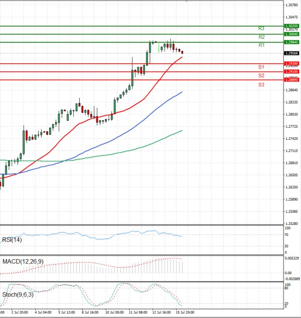Screen dimensions: 301x318
Task: Click the Stoch(9,6,3) indicator label
Action: [18, 294]
